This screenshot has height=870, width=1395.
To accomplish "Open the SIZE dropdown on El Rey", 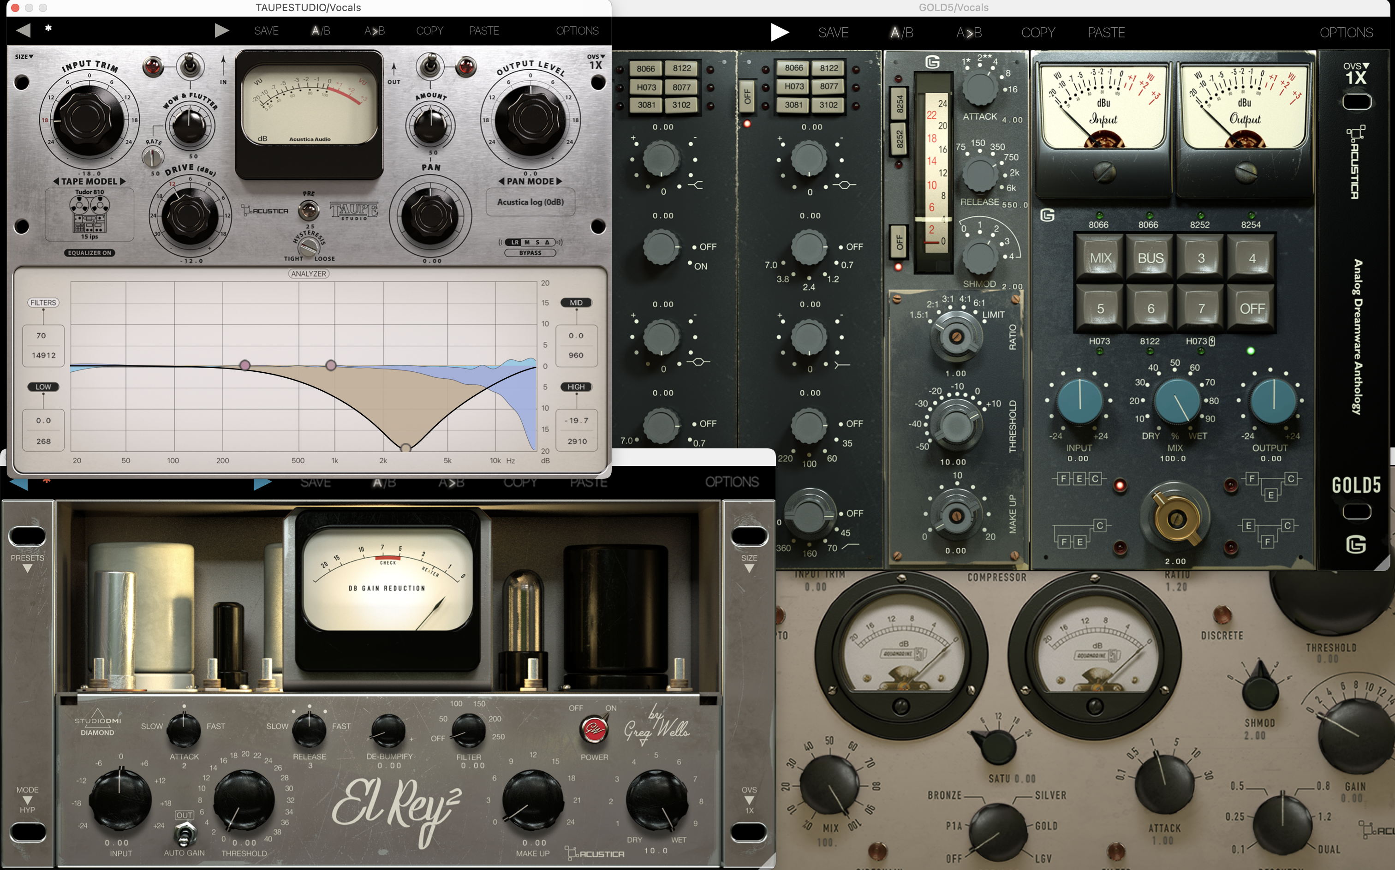I will tap(749, 563).
